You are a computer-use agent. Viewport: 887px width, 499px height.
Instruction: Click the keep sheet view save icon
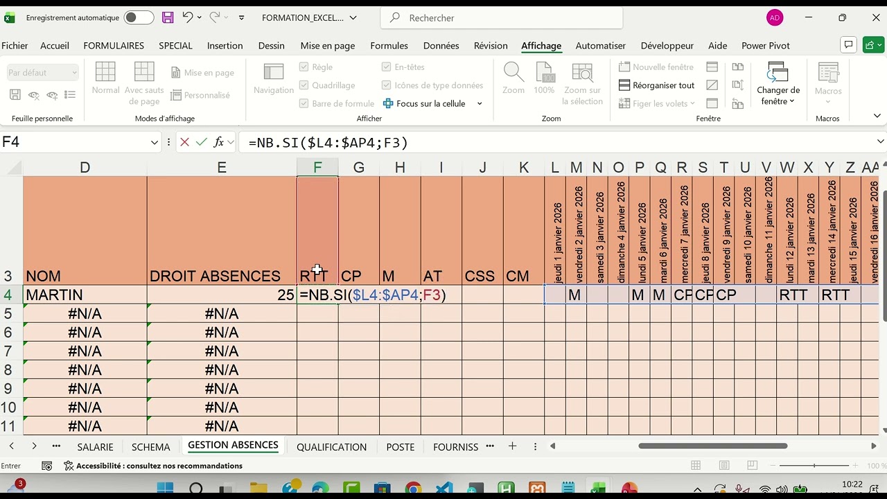tap(15, 95)
